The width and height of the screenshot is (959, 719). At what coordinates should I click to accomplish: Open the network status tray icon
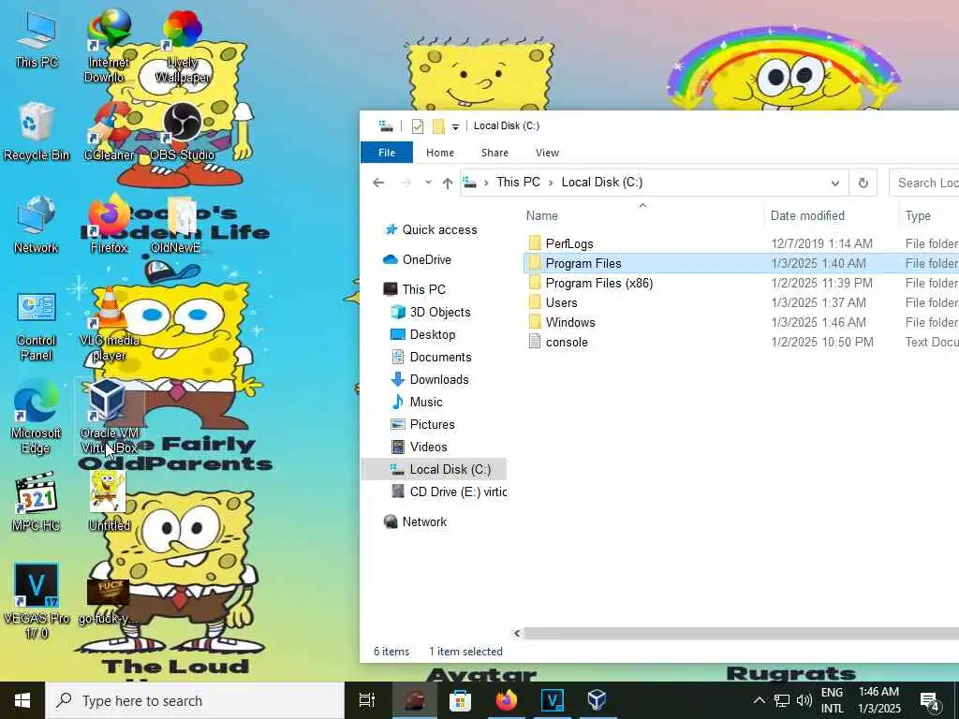[782, 700]
